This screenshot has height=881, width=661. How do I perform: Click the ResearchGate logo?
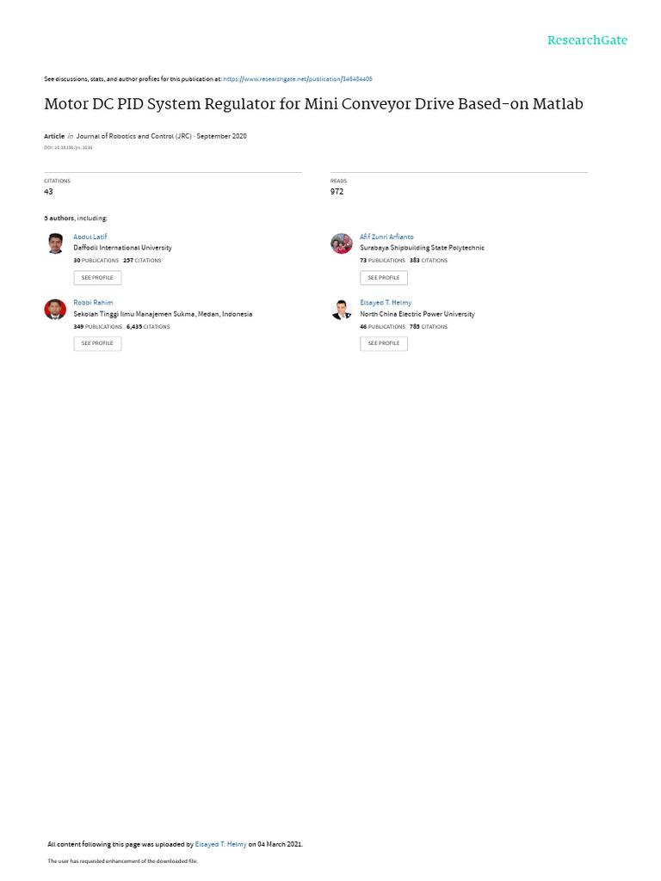[587, 40]
